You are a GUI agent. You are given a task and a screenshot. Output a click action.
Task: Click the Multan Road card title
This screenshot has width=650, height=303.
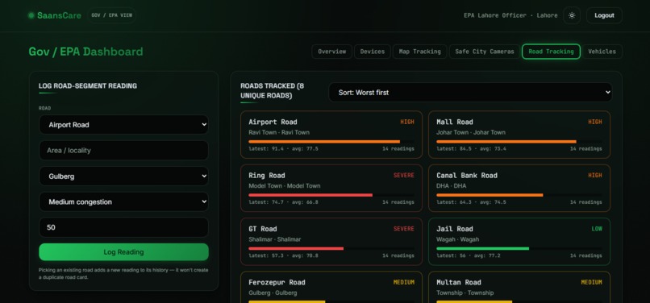coord(459,282)
